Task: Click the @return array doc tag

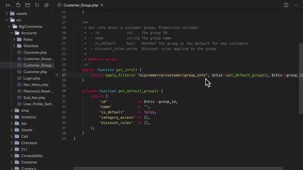Action: click(x=102, y=59)
